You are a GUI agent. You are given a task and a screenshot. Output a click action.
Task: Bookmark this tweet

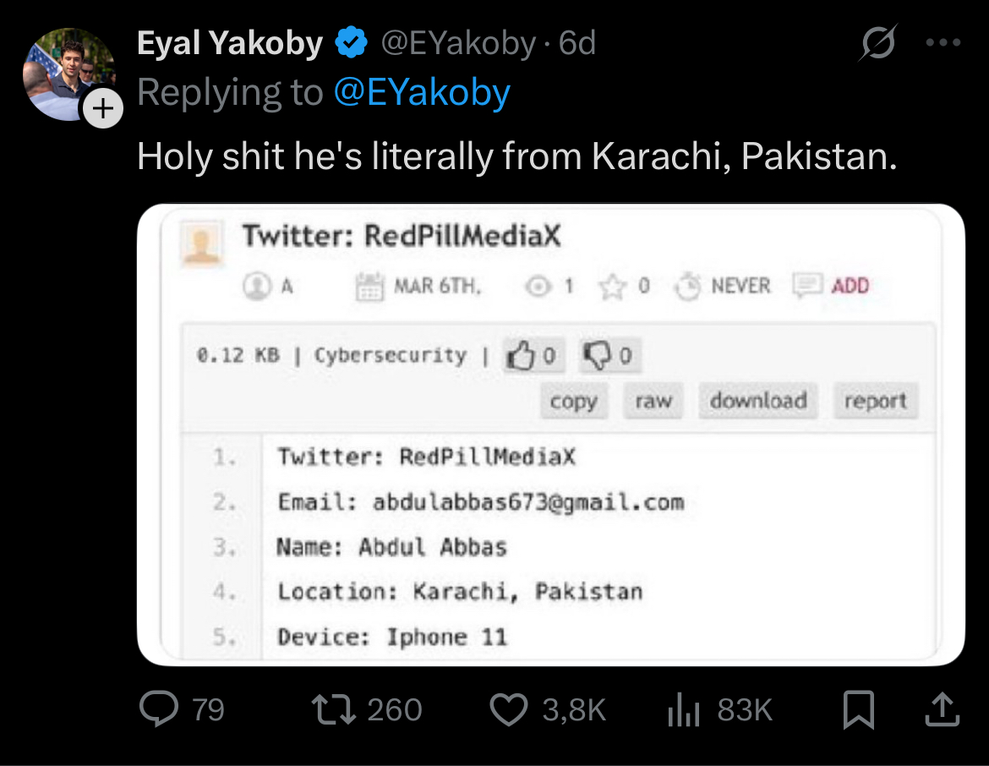pos(859,709)
